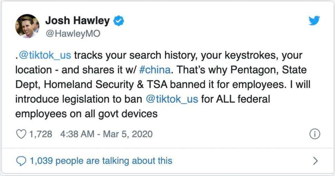Click the 1,728 likes count
Screen dimensions: 335x176
40,134
